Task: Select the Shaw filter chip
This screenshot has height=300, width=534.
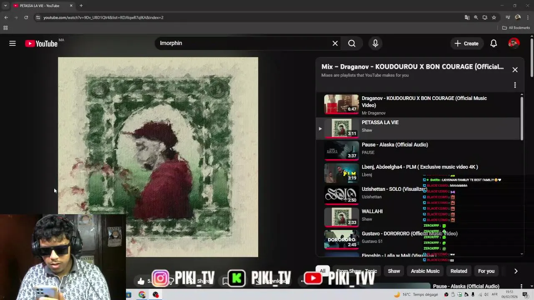Action: tap(394, 271)
